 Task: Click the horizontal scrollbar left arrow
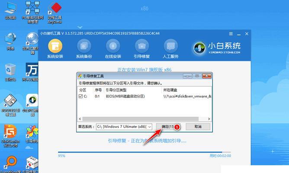coord(80,119)
